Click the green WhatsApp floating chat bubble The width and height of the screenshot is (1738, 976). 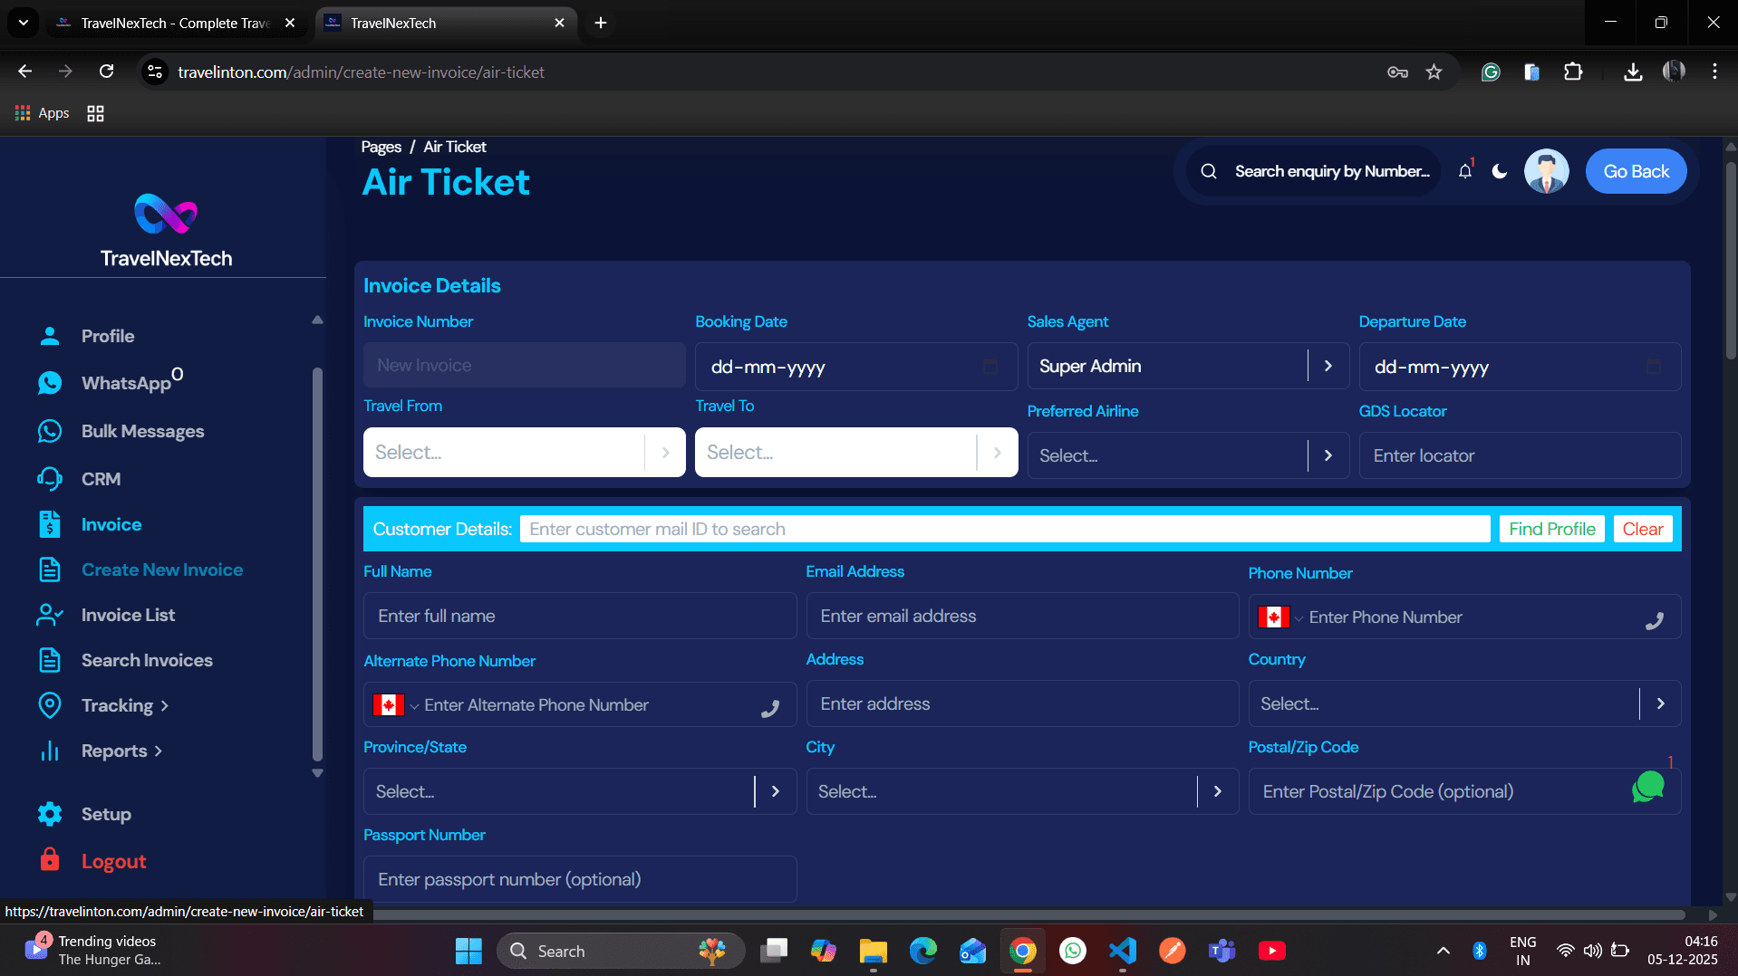[1649, 788]
